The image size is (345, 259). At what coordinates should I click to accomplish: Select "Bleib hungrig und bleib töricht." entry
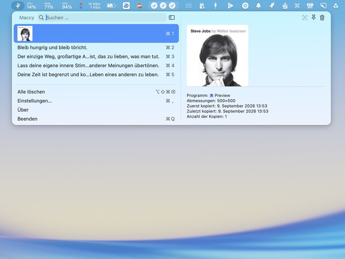pos(96,47)
